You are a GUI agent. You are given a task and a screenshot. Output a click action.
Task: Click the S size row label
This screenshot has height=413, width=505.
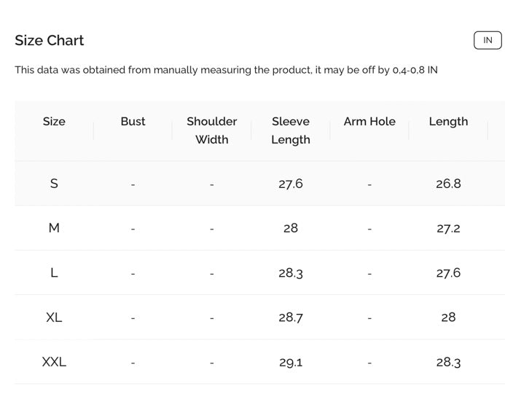coord(54,184)
